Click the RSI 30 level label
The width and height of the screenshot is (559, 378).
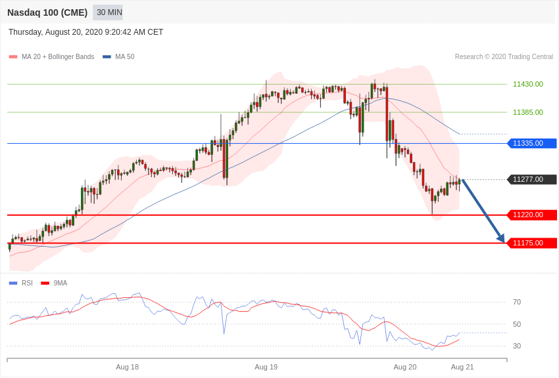coord(516,346)
